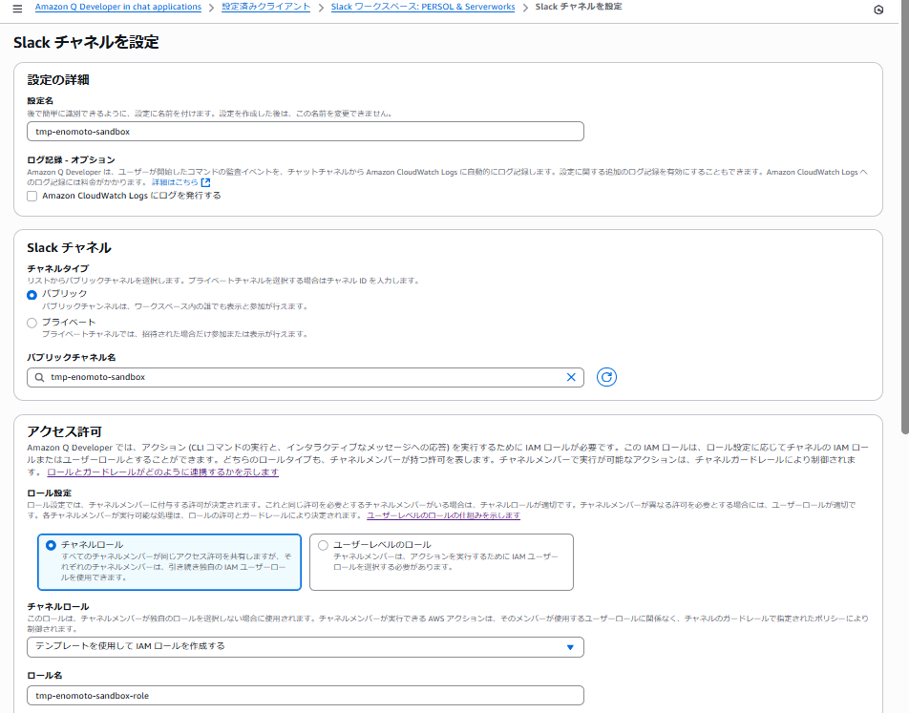Click the ログ記録 - オプション label

point(71,160)
